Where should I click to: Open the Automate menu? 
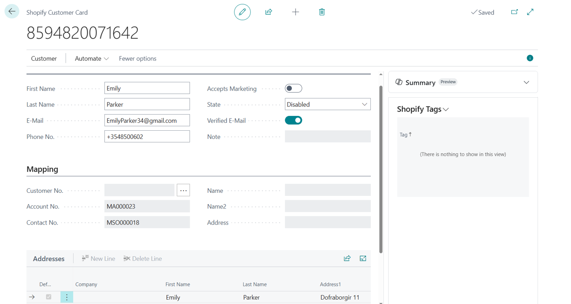click(x=92, y=59)
